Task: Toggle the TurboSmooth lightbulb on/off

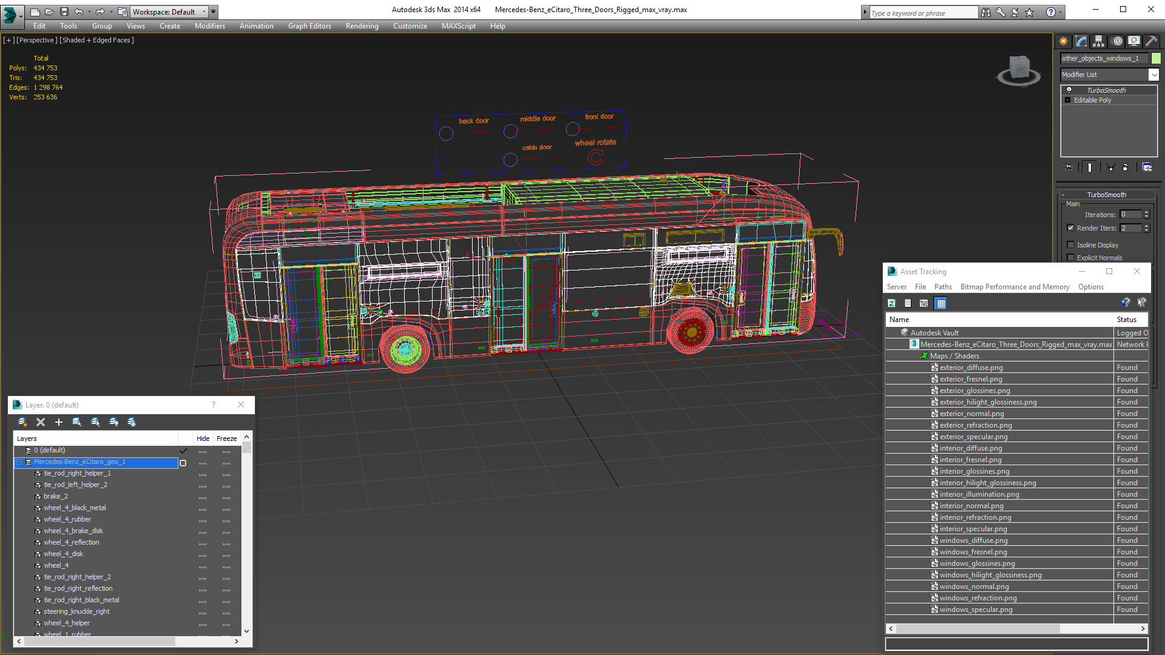Action: [1069, 90]
